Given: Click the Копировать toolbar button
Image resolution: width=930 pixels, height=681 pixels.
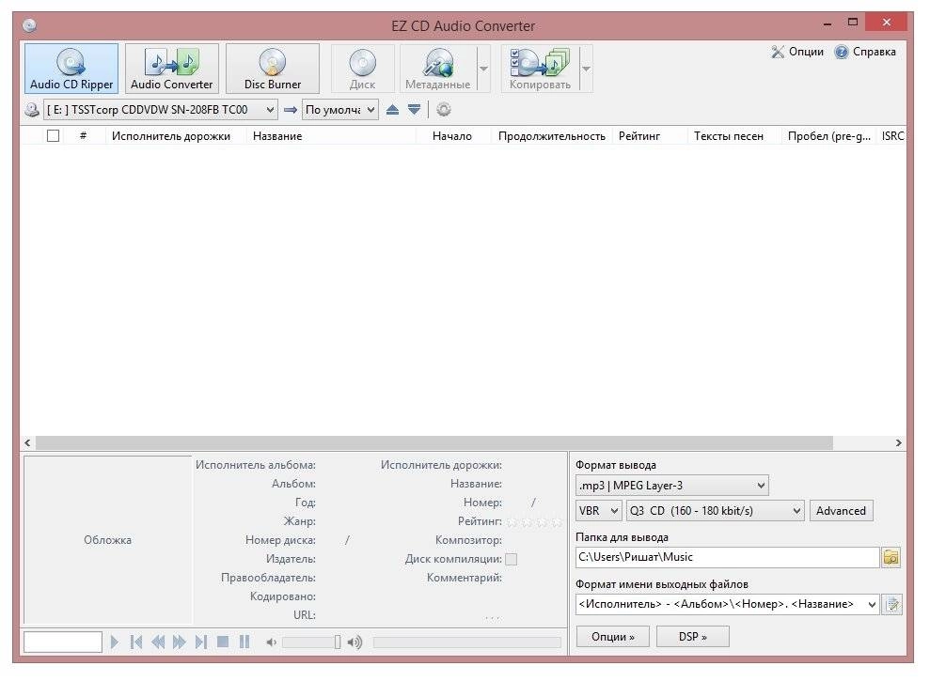Looking at the screenshot, I should click(539, 69).
